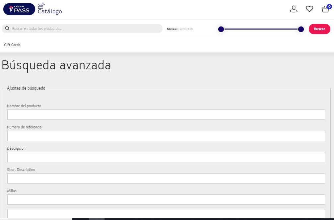Screen dimensions: 334x220
Task: Click the Nombre del producto field
Action: coord(166,114)
